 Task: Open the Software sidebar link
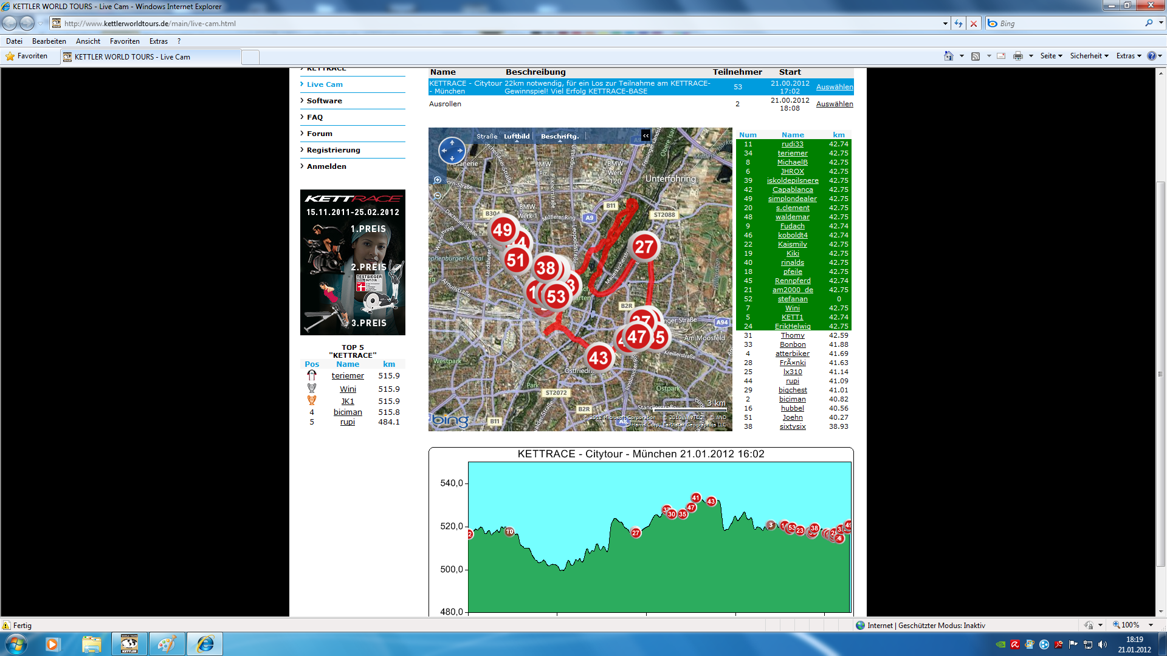point(324,101)
